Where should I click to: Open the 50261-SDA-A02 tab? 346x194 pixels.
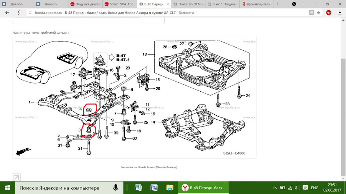(120, 4)
